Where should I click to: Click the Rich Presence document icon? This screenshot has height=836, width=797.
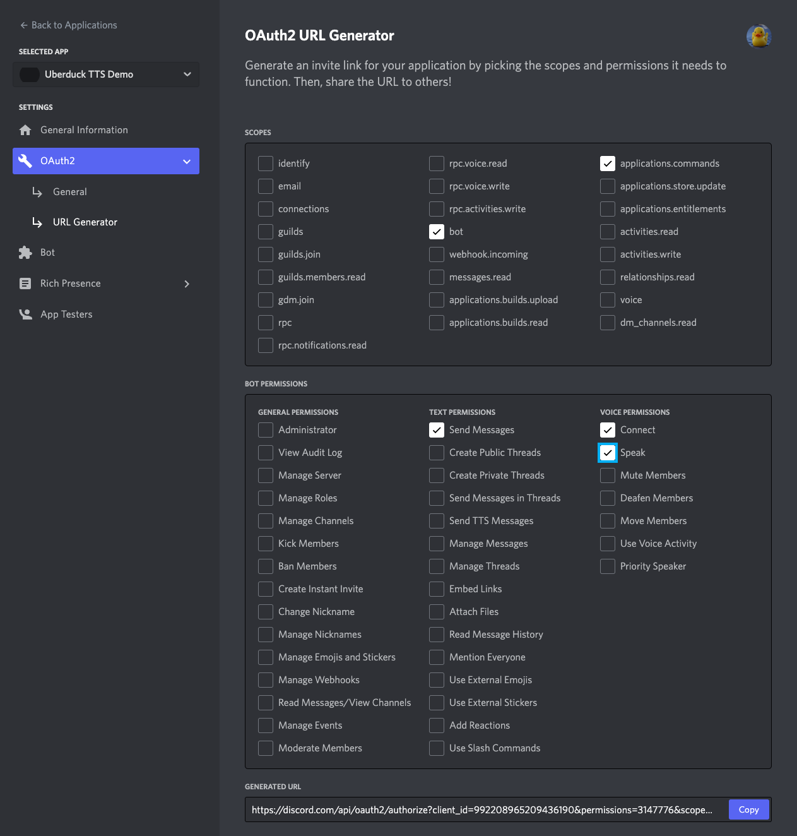[x=25, y=284]
